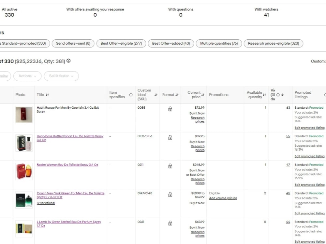Viewport: 326px width, 244px height.
Task: Sort Format column with arrows
Action: pyautogui.click(x=177, y=95)
